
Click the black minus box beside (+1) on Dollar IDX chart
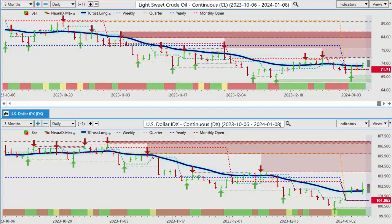(x=96, y=124)
